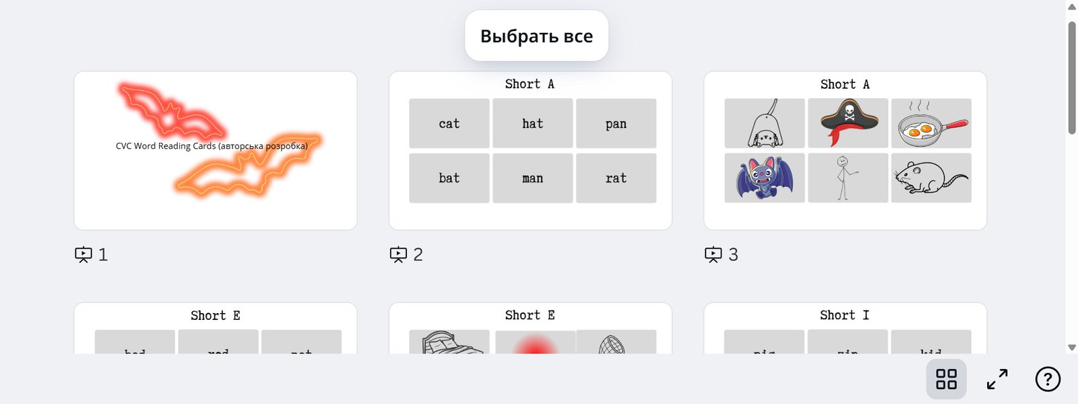The width and height of the screenshot is (1078, 404).
Task: Open the Short E pictures slide
Action: click(x=530, y=329)
